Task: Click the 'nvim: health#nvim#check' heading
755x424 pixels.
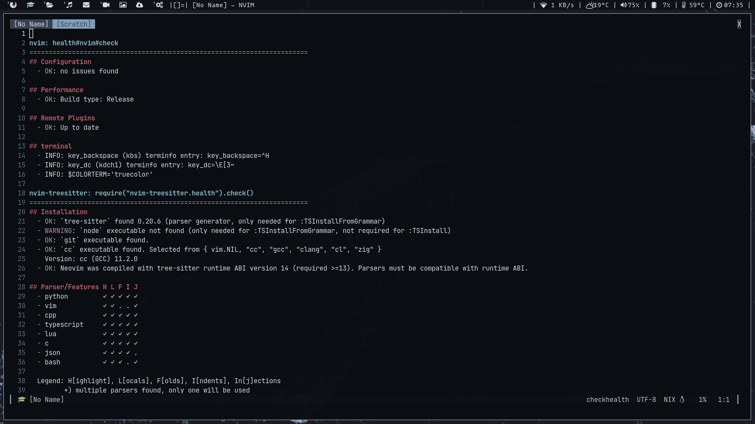Action: click(74, 43)
